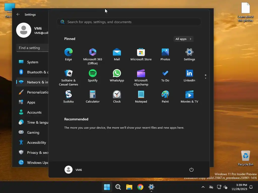Launch Movies & TV
Screen dimensions: 258x193
point(189,97)
